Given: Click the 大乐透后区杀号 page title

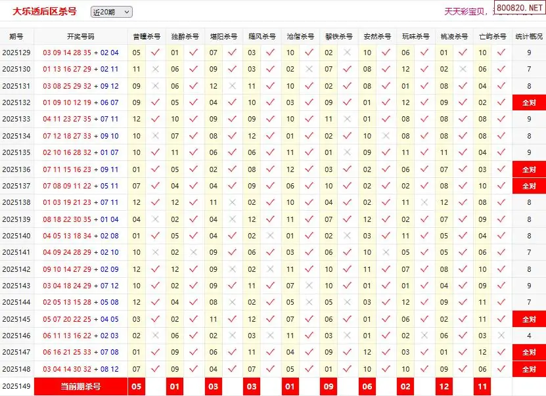Looking at the screenshot, I should coord(44,12).
